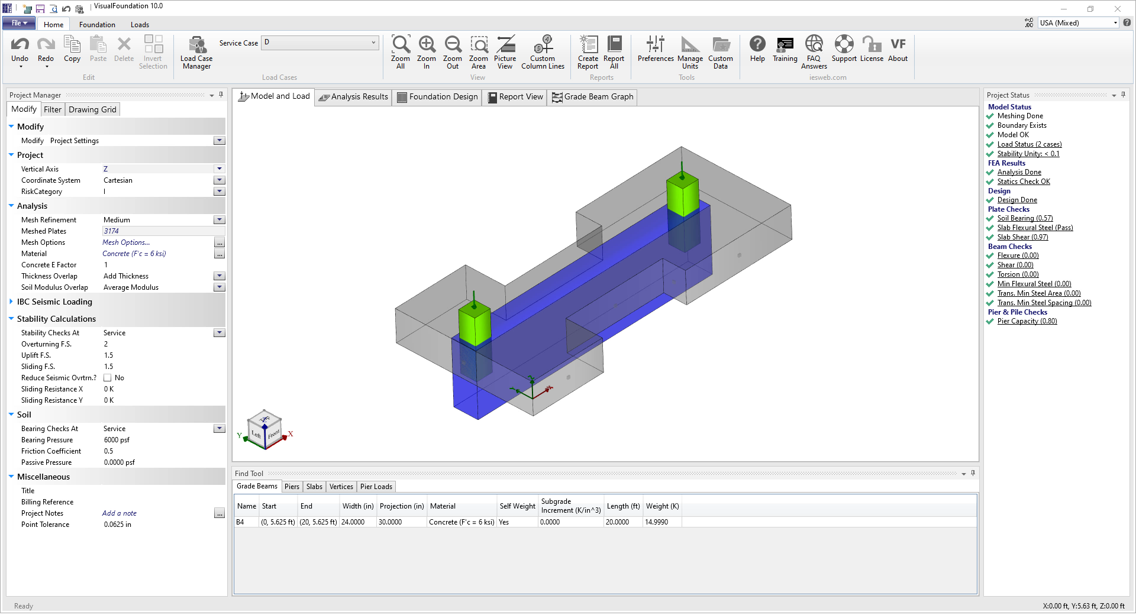Screen dimensions: 1136x615
Task: Expand the IBC Seismic Loading section
Action: [x=11, y=302]
